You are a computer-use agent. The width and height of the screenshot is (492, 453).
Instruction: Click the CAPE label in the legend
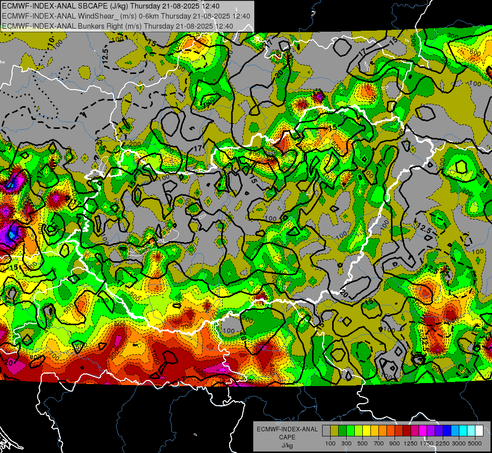[x=287, y=437]
